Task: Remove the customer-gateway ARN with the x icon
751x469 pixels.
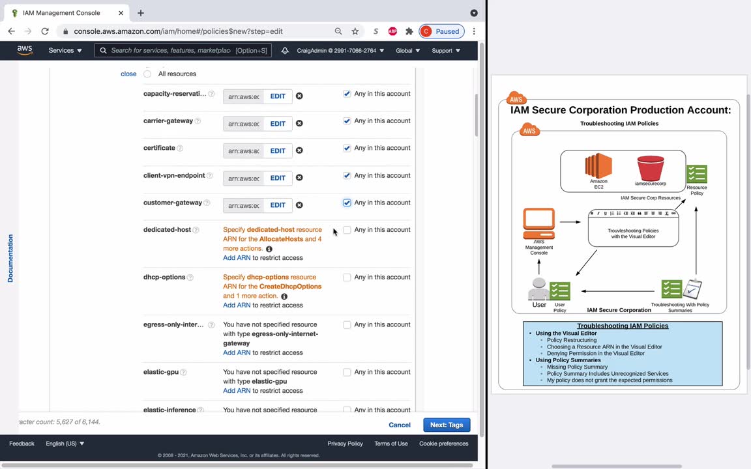Action: pyautogui.click(x=299, y=205)
